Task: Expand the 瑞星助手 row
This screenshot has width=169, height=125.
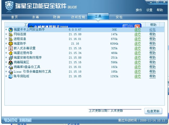Action: pos(6,44)
